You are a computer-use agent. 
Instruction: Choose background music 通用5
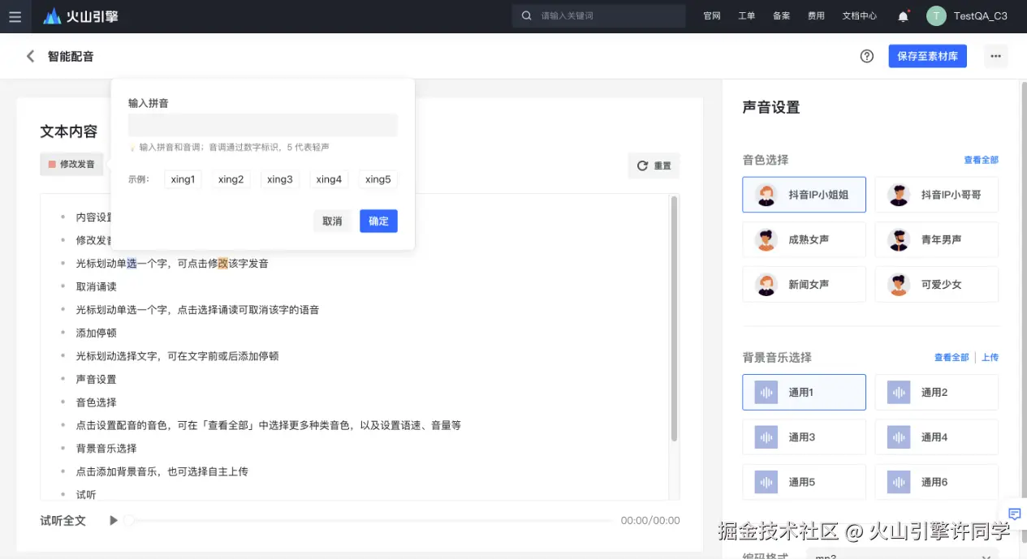804,481
